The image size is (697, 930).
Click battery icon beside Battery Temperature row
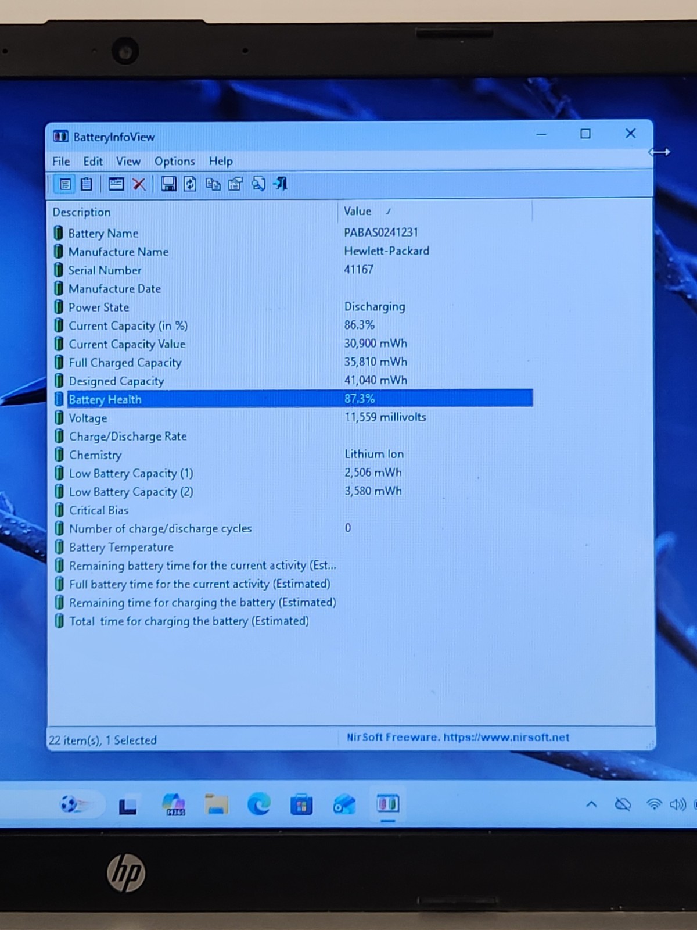(59, 547)
